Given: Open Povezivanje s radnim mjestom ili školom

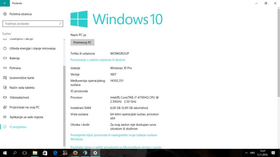Looking at the screenshot, I should (x=98, y=60).
